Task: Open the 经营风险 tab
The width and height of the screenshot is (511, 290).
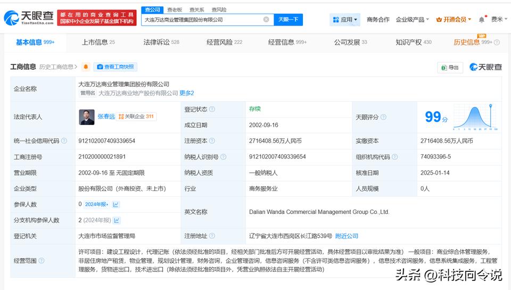Action: coord(224,43)
